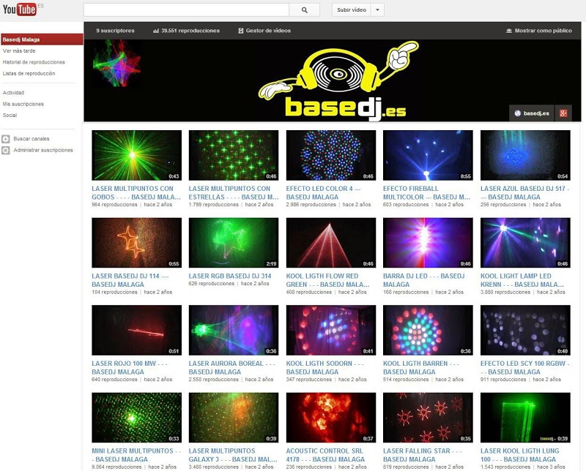Open Laser Kool Ligth Lung 100 thumbnail
Viewport: 586px width, 471px height.
[x=525, y=418]
